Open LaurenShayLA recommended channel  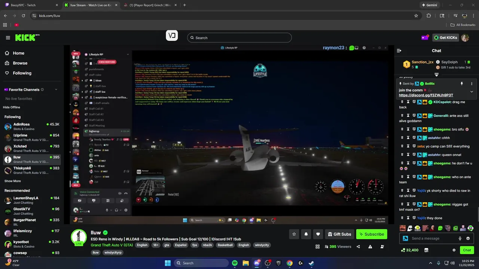[32, 200]
